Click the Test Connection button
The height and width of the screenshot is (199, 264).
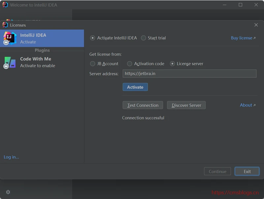coord(143,105)
